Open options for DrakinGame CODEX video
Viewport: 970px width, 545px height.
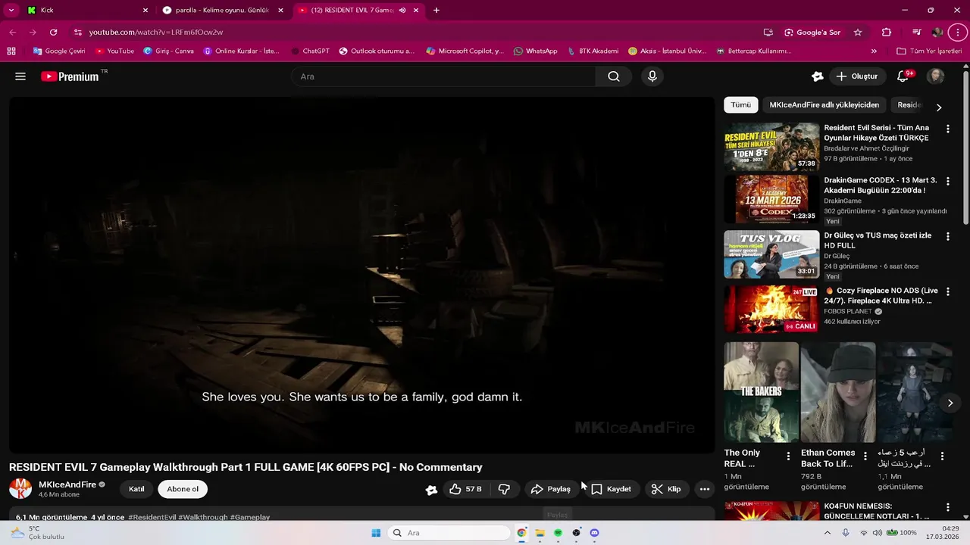coord(947,182)
